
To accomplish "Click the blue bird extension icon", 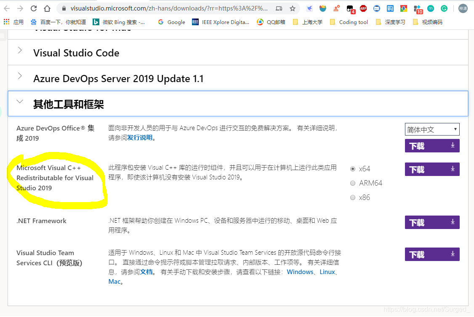I will [x=309, y=8].
